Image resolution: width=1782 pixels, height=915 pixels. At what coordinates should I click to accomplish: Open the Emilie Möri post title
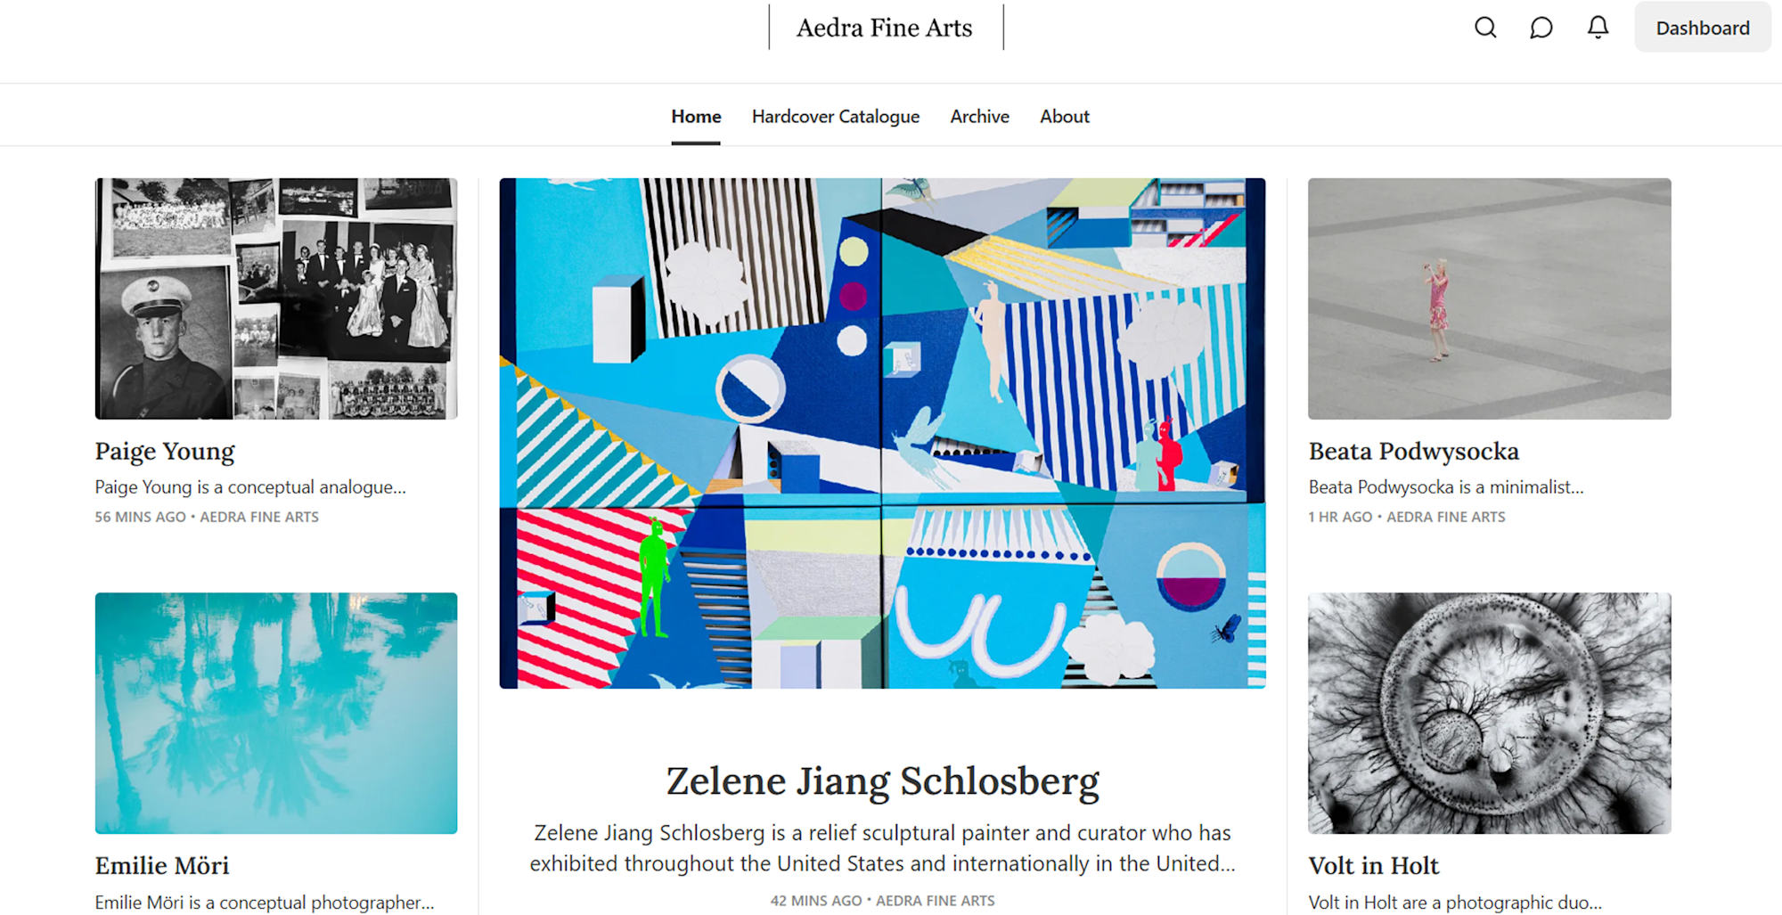[162, 865]
